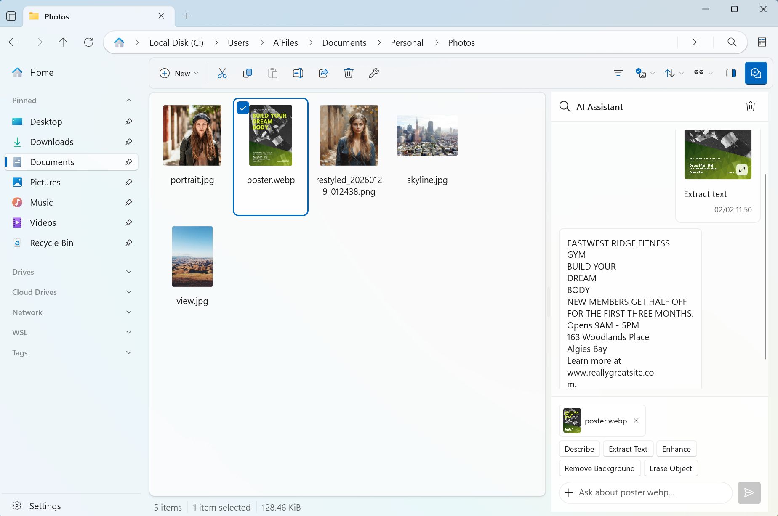Copy the selected file using toolbar icon
Screen dimensions: 778x516
[247, 73]
